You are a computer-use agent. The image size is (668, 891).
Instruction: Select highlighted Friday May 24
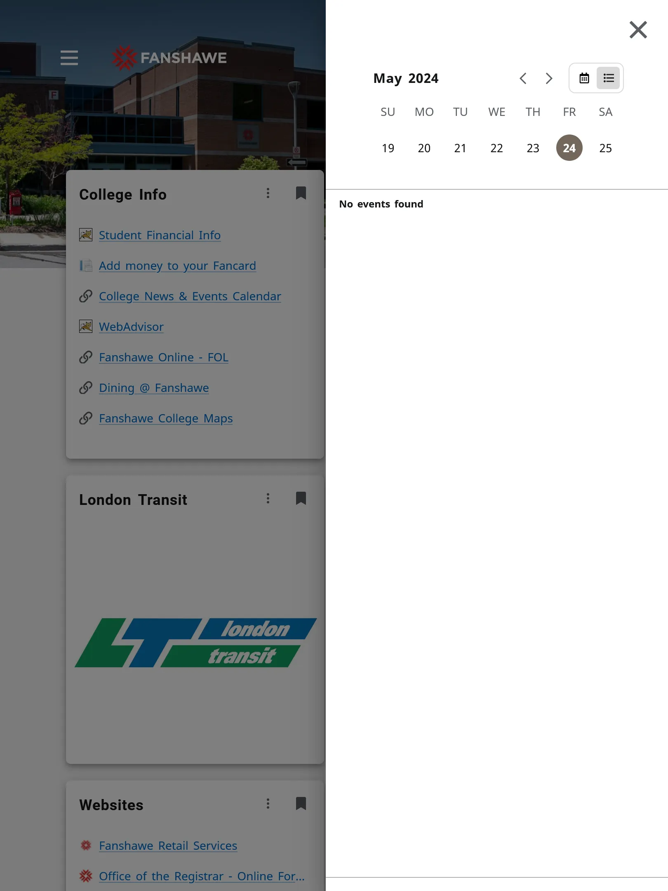tap(569, 148)
